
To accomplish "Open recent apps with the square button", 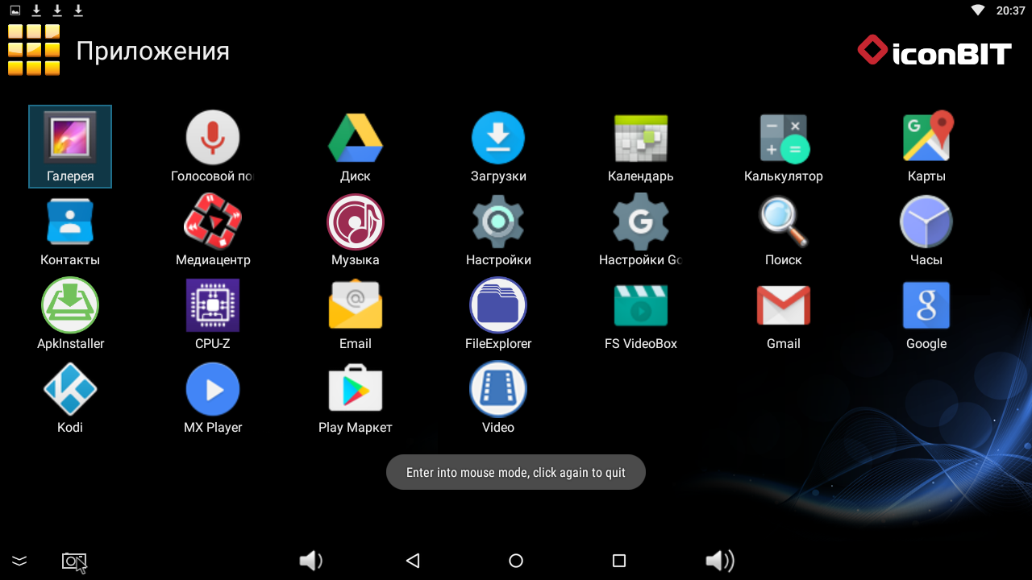I will point(619,561).
